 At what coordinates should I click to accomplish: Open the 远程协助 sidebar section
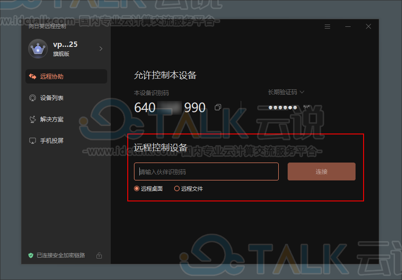pos(66,76)
